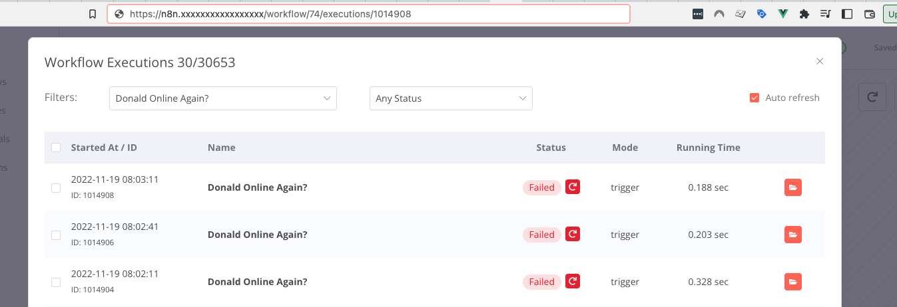Screen dimensions: 897x307
Task: Click the 'Mode' column header
Action: pyautogui.click(x=625, y=148)
